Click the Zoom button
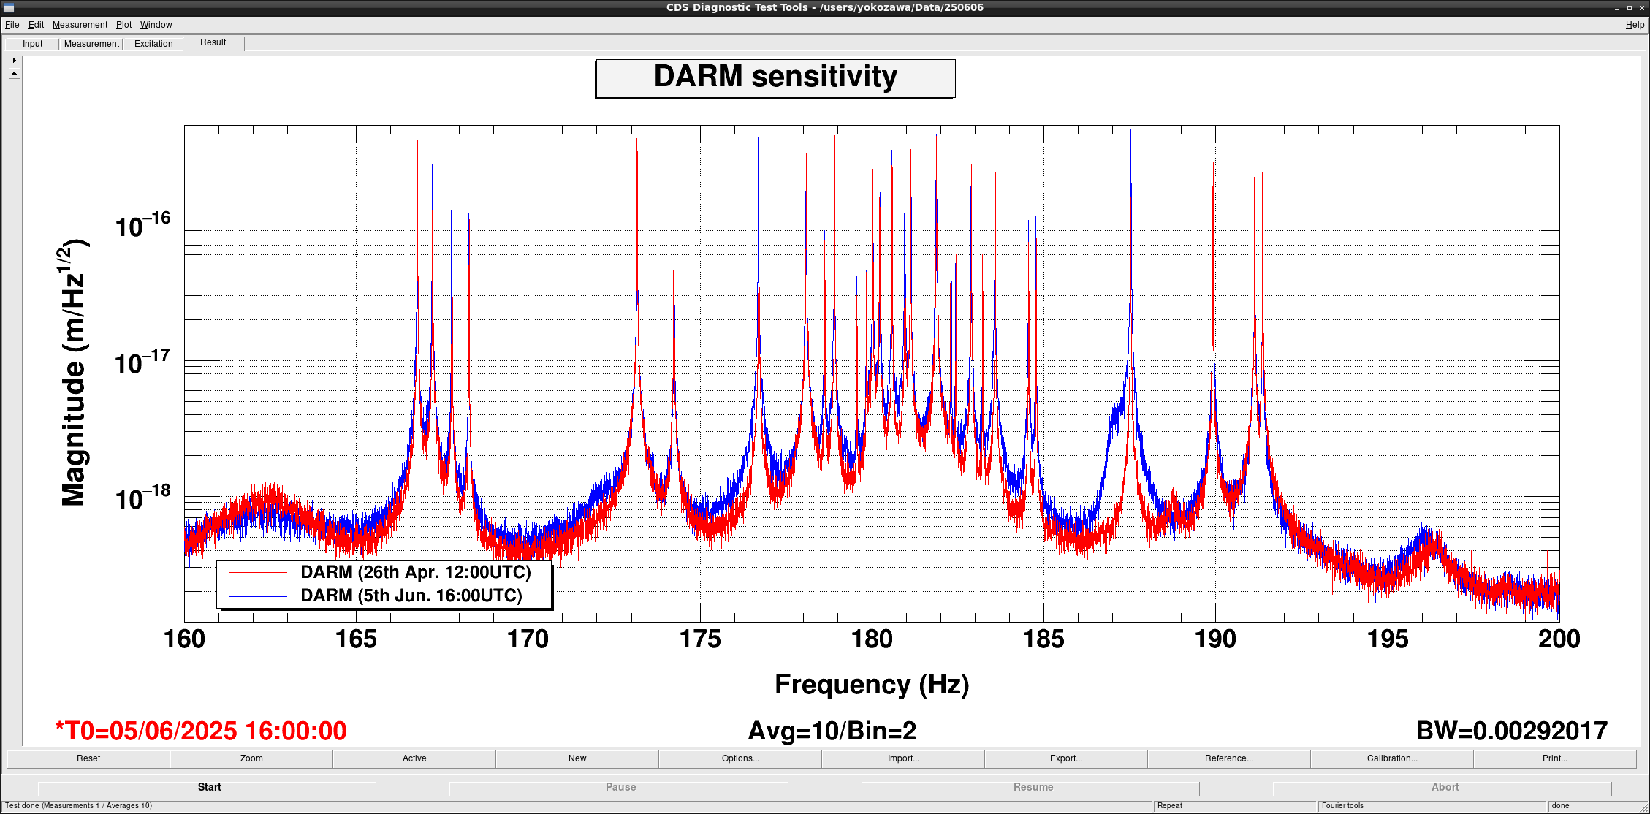1650x814 pixels. [251, 758]
